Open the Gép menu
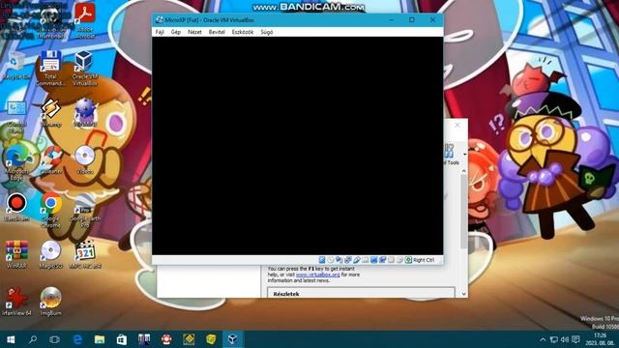 (176, 32)
